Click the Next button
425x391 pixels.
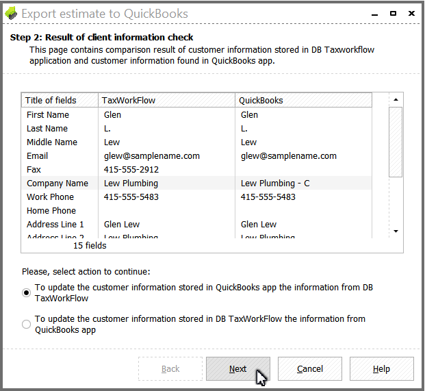click(x=238, y=369)
